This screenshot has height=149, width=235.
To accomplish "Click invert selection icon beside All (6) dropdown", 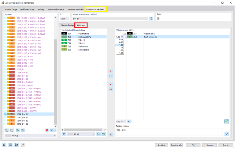I will (x=104, y=134).
